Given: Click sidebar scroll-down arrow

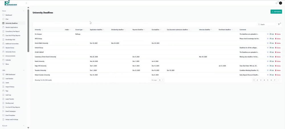Looking at the screenshot, I should (28, 128).
